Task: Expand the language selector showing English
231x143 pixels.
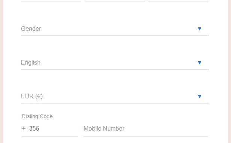Action: click(x=115, y=63)
